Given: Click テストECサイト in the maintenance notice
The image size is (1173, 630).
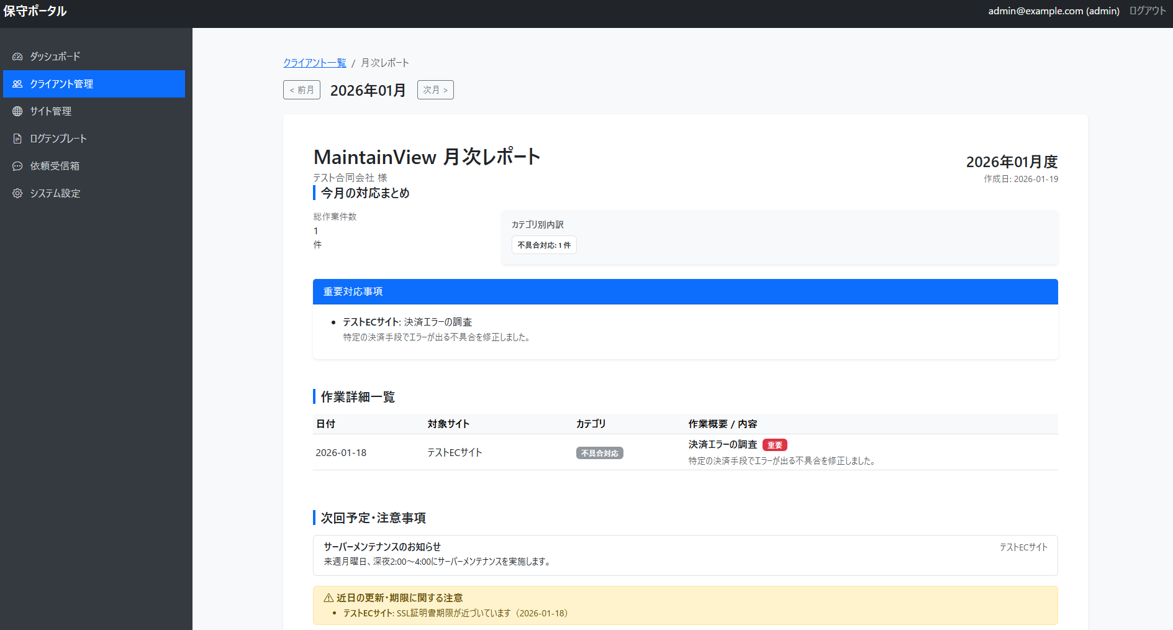Looking at the screenshot, I should point(1023,547).
